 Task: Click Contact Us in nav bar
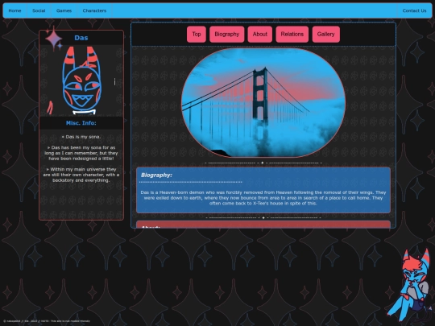tap(414, 10)
